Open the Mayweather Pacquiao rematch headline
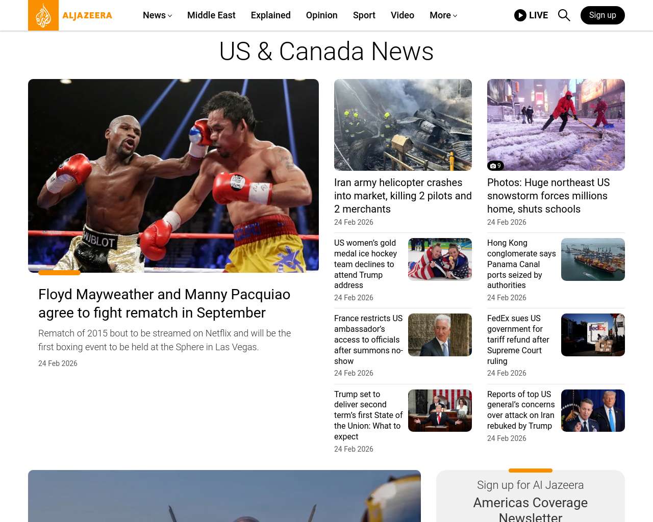This screenshot has height=522, width=653. [164, 303]
